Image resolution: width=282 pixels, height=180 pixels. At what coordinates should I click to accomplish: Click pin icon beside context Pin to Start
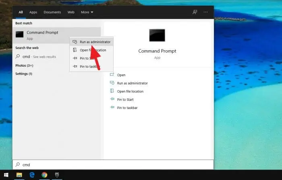pyautogui.click(x=75, y=58)
